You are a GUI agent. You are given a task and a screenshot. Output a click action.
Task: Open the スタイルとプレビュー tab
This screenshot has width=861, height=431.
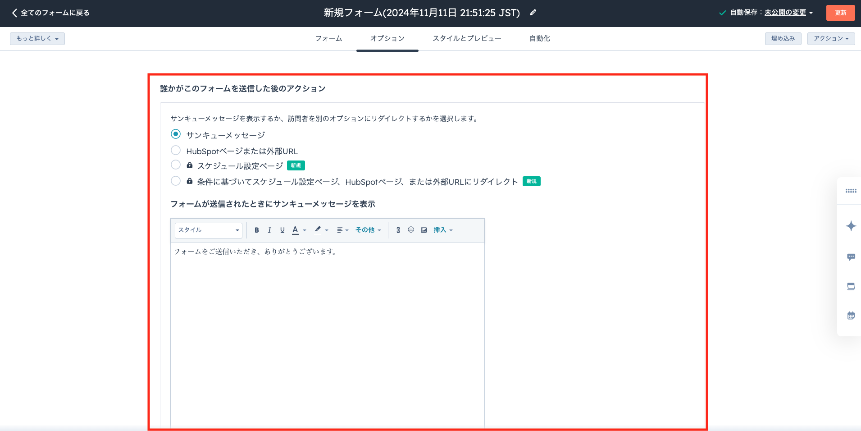tap(467, 39)
